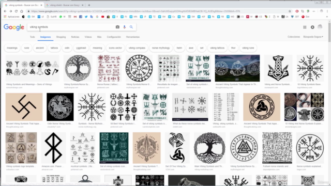Expand the Más menu
Image resolution: width=331 pixels, height=186 pixels.
99,37
